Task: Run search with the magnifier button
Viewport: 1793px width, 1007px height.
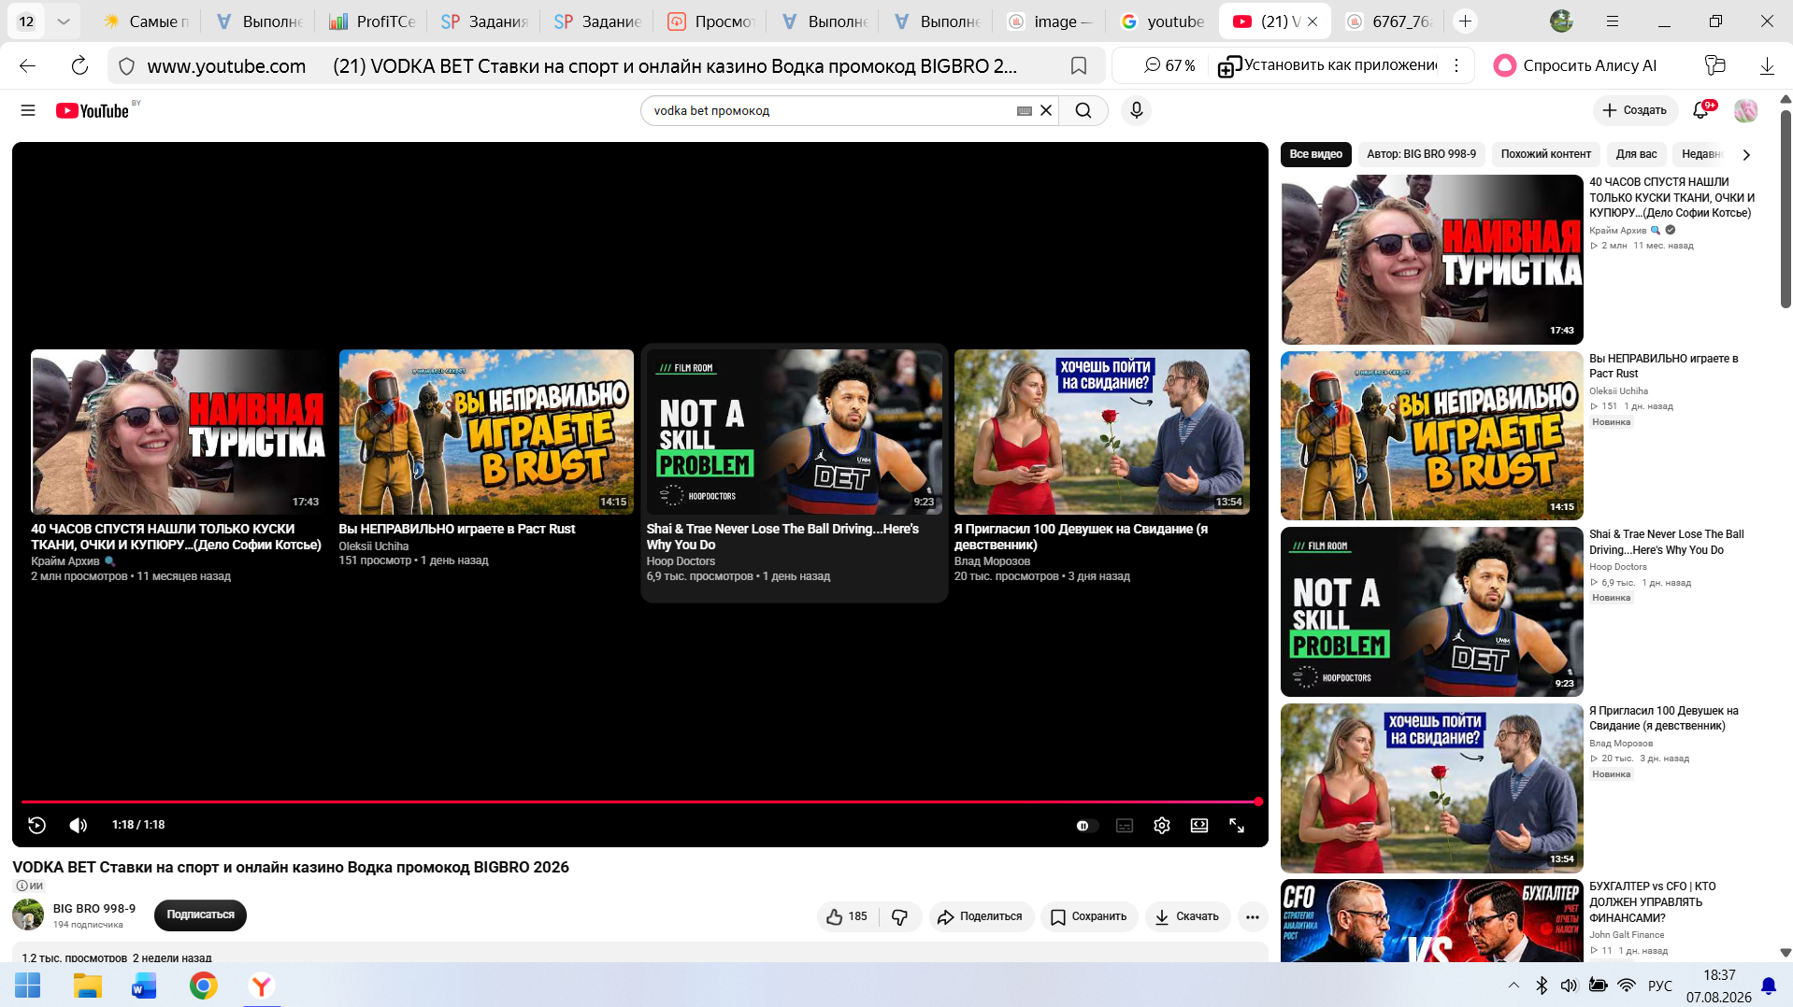Action: tap(1083, 110)
